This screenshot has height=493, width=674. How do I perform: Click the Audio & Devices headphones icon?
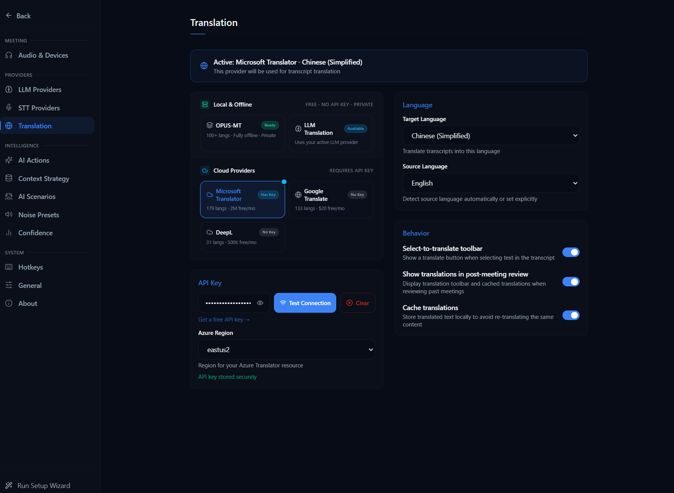[x=9, y=55]
